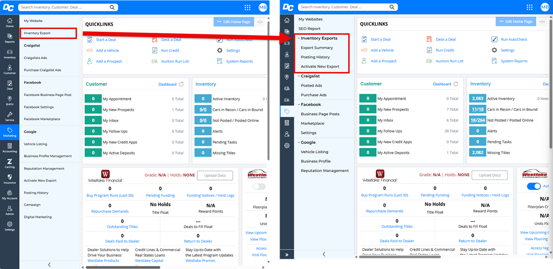Click vertical scrollbar in left screenshot
The width and height of the screenshot is (553, 269).
click(x=268, y=90)
